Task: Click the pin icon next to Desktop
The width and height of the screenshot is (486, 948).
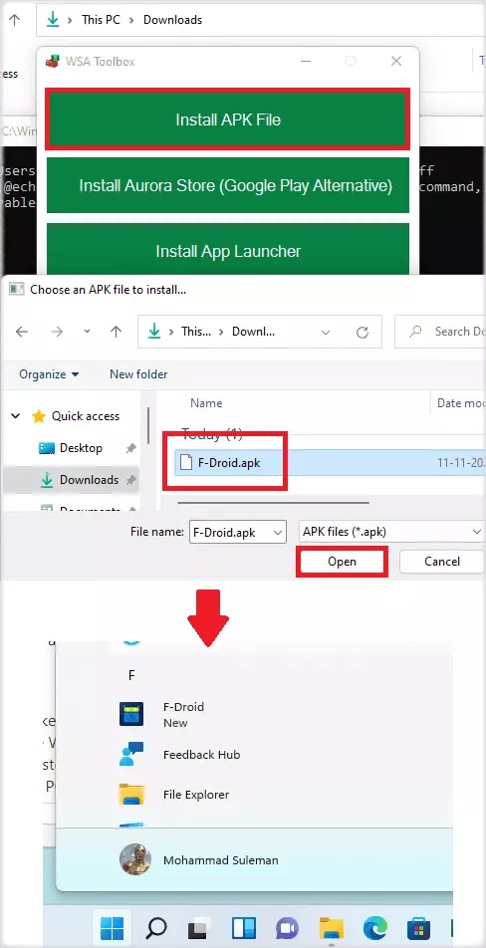Action: tap(129, 448)
